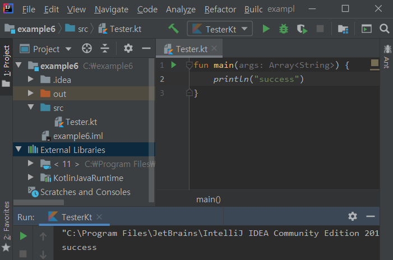Locate current file with crosshair icon
The width and height of the screenshot is (393, 260).
click(x=87, y=48)
